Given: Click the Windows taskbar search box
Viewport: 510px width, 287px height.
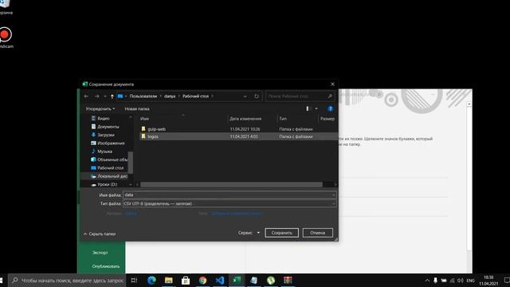Looking at the screenshot, I should point(67,280).
